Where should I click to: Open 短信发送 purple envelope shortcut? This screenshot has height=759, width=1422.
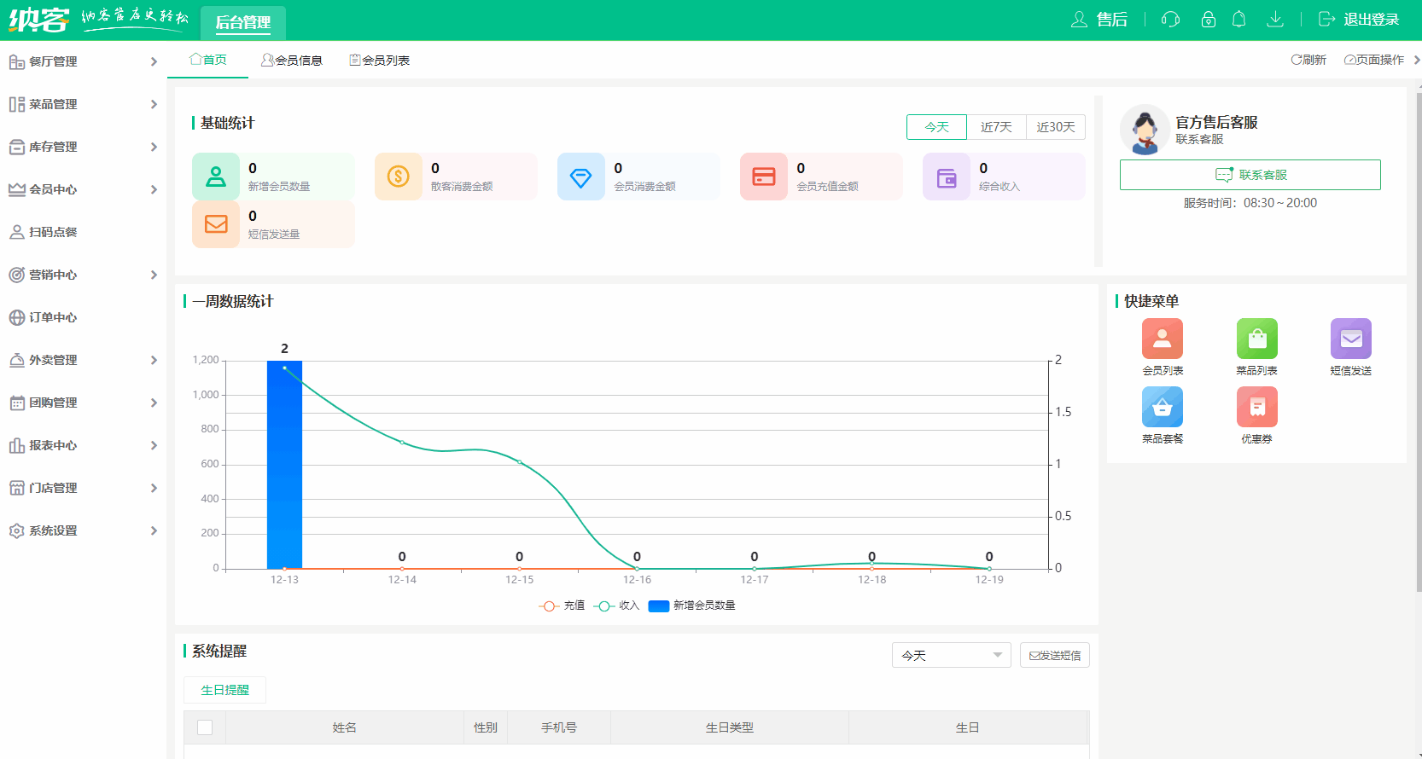(x=1350, y=339)
